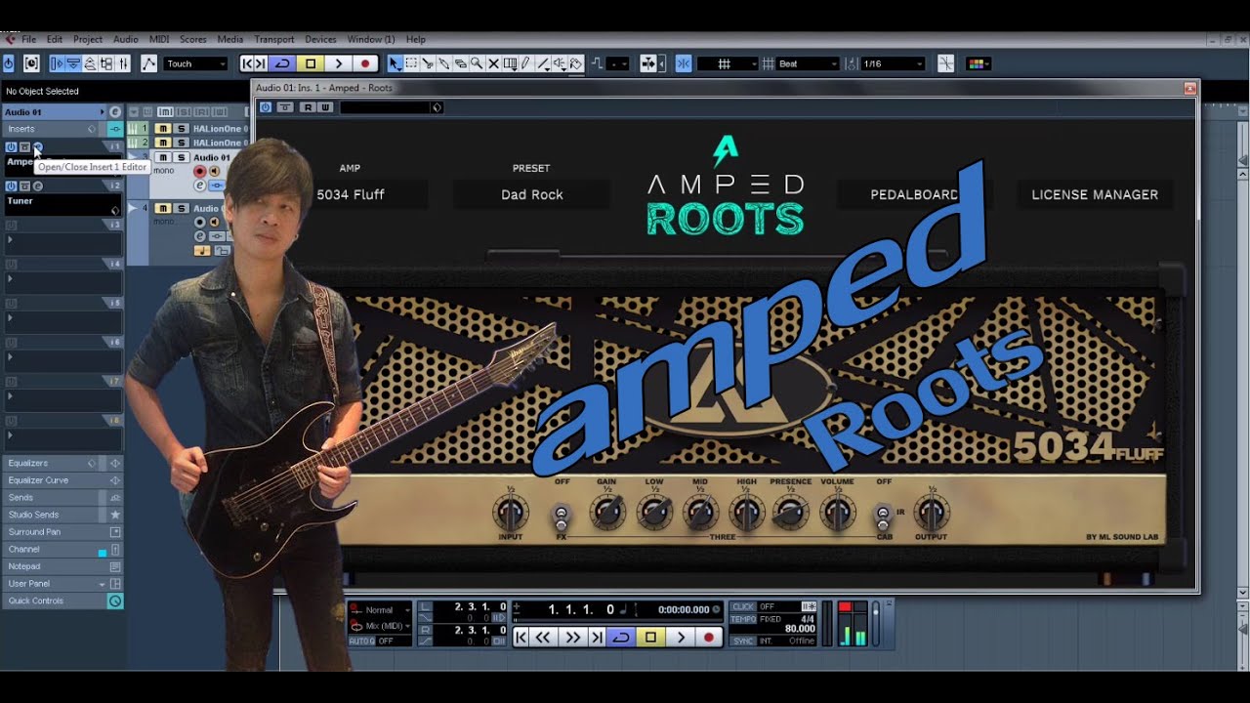Image resolution: width=1250 pixels, height=703 pixels.
Task: Select the Draw pencil tool
Action: (x=525, y=63)
